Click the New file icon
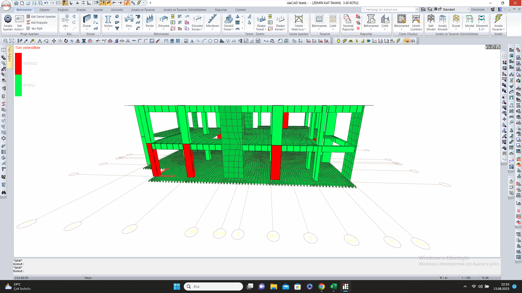The height and width of the screenshot is (293, 522). pyautogui.click(x=22, y=3)
